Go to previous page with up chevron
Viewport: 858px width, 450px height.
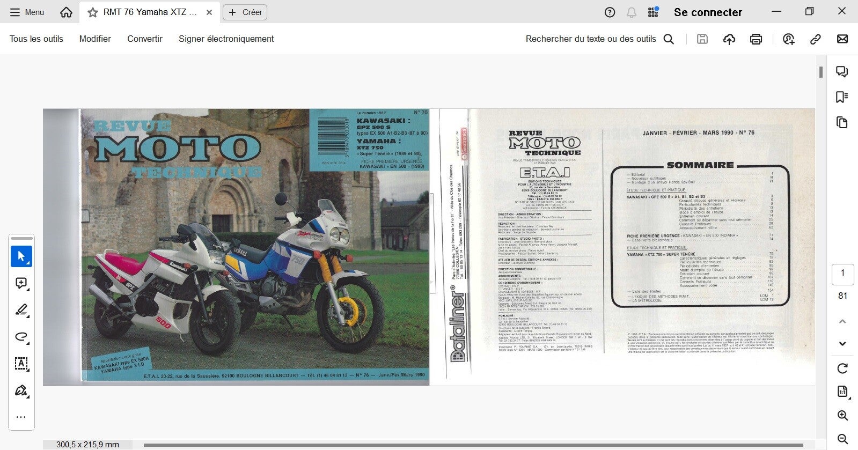pos(842,322)
